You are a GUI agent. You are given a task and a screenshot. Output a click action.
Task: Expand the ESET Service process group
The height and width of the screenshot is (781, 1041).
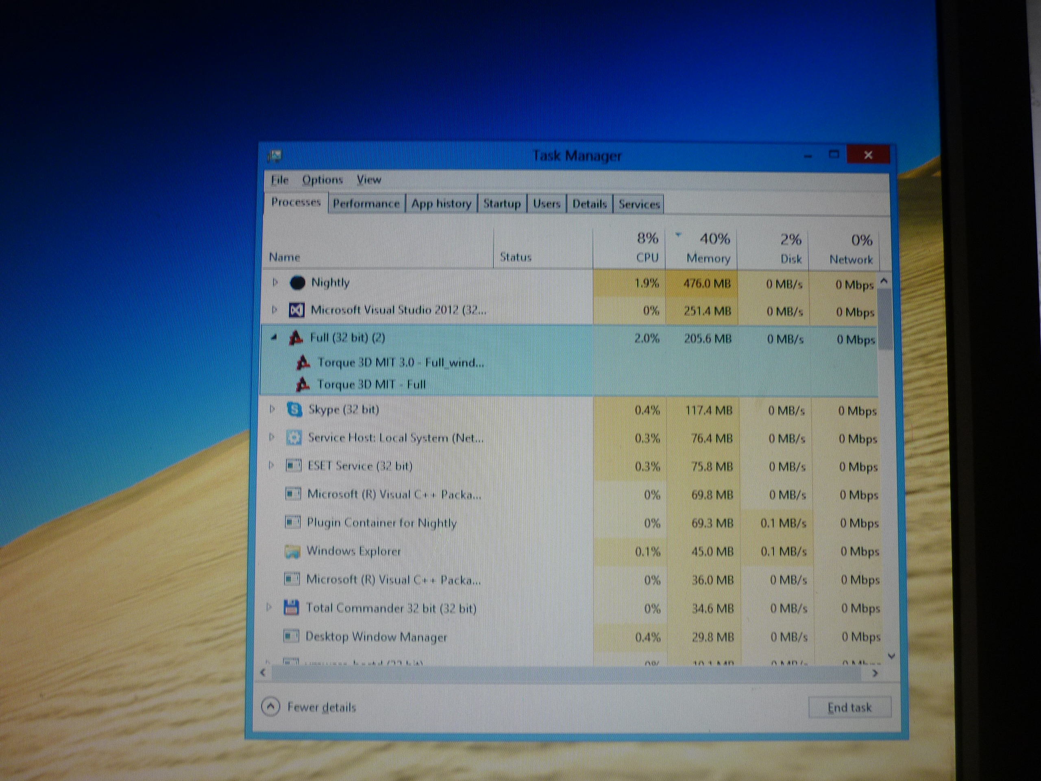tap(271, 466)
